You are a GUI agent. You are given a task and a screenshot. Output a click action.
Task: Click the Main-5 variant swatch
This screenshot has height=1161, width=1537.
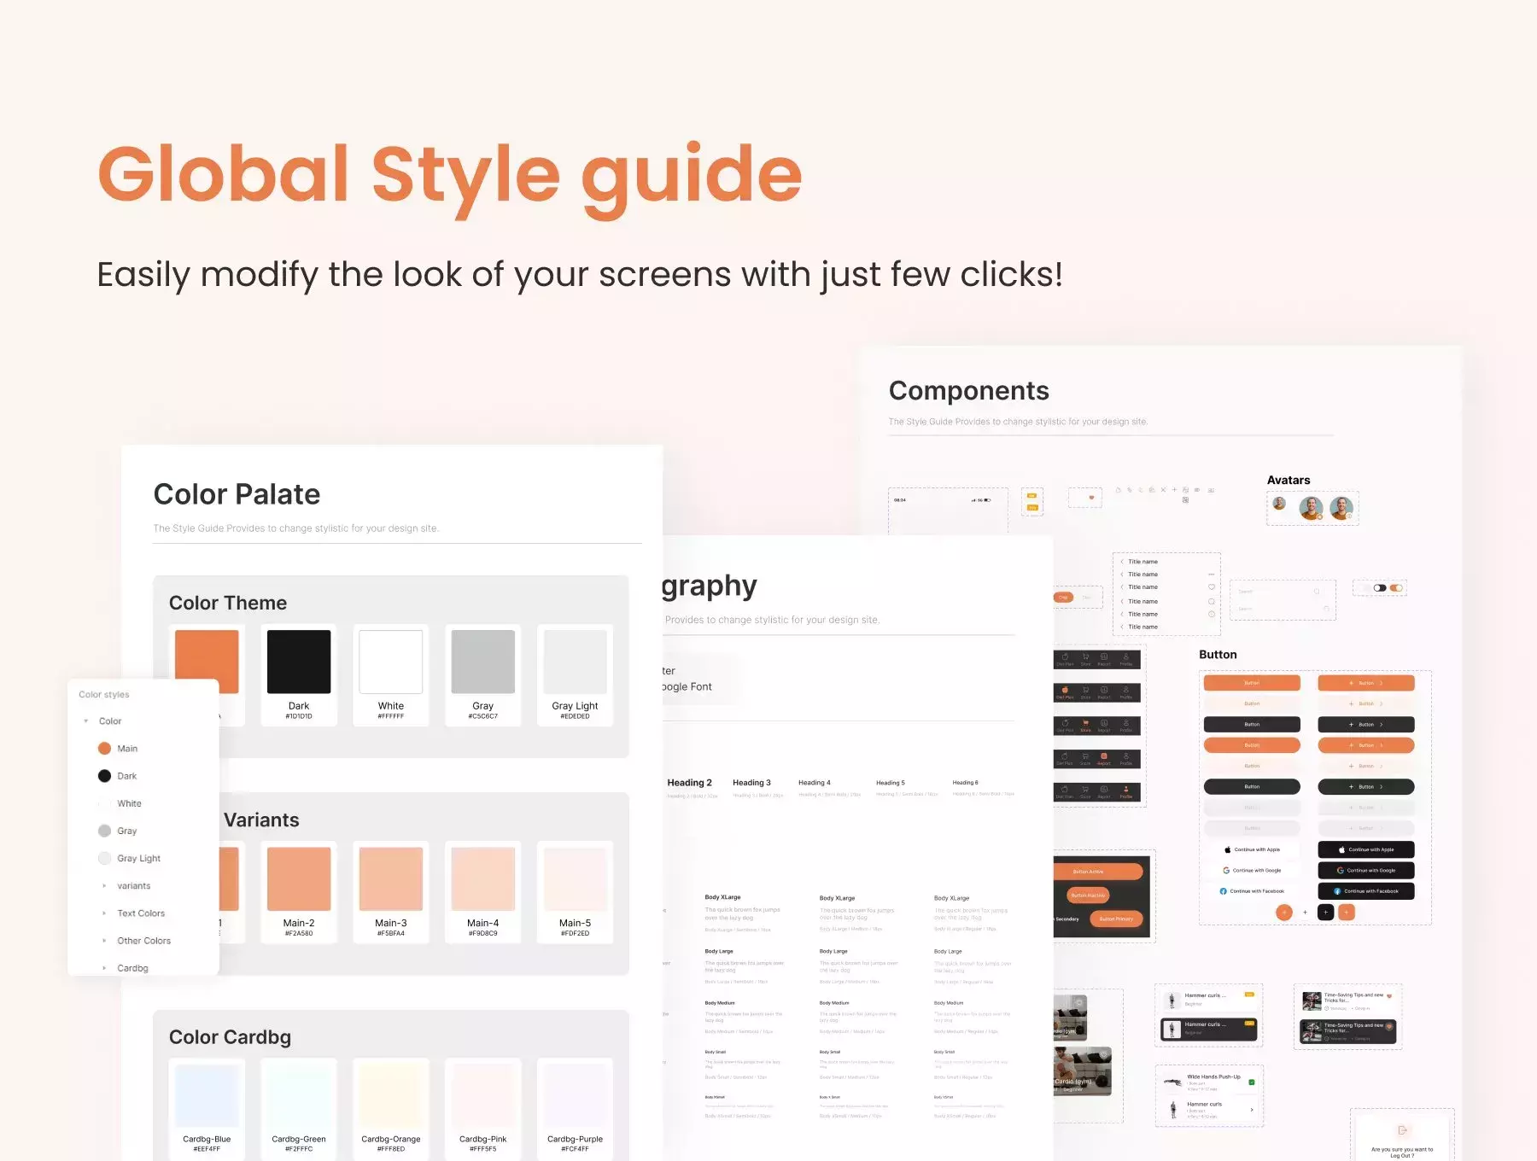576,879
